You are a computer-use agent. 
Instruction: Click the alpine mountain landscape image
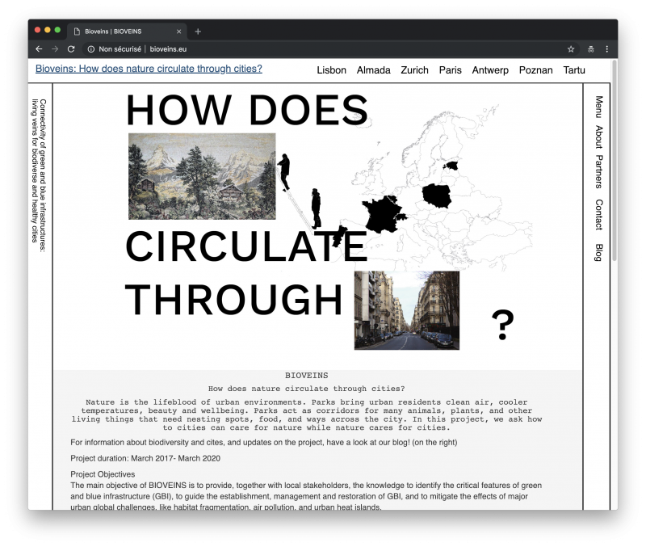[x=202, y=176]
